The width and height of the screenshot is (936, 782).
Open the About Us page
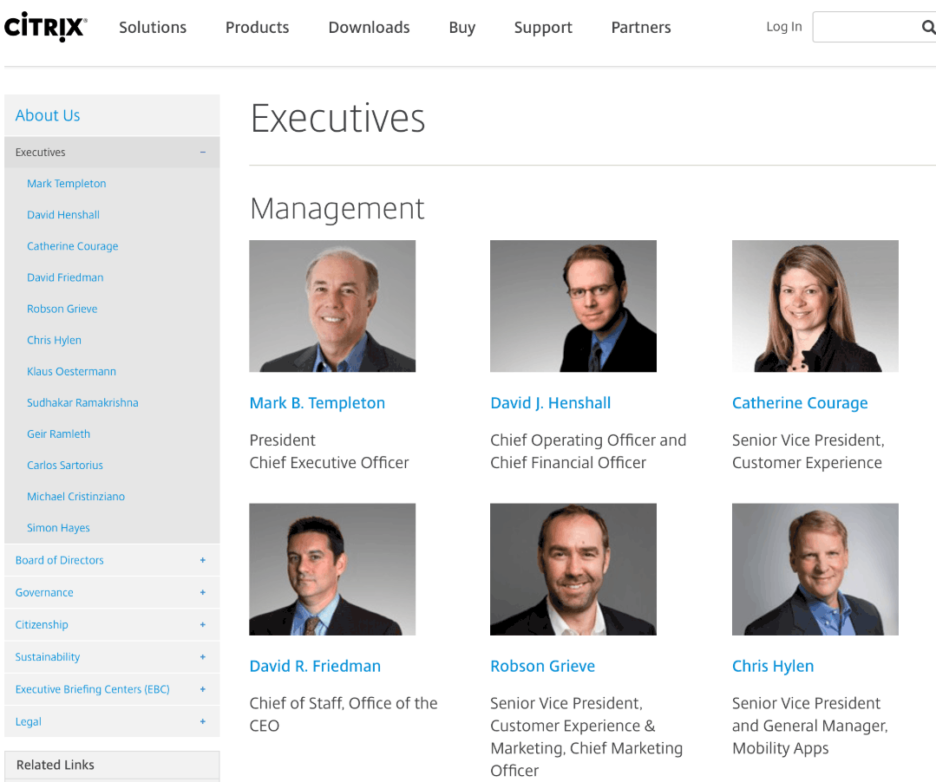[x=48, y=114]
